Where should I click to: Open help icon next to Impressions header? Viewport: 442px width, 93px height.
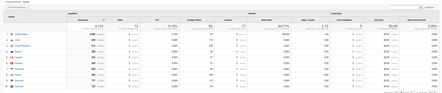tap(90, 20)
